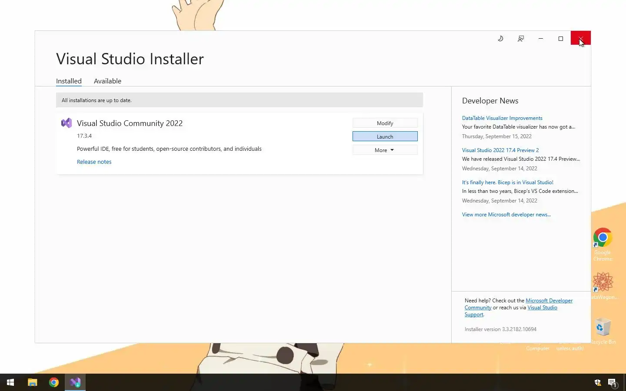The image size is (626, 391).
Task: Click the Developer News heading
Action: pyautogui.click(x=490, y=101)
